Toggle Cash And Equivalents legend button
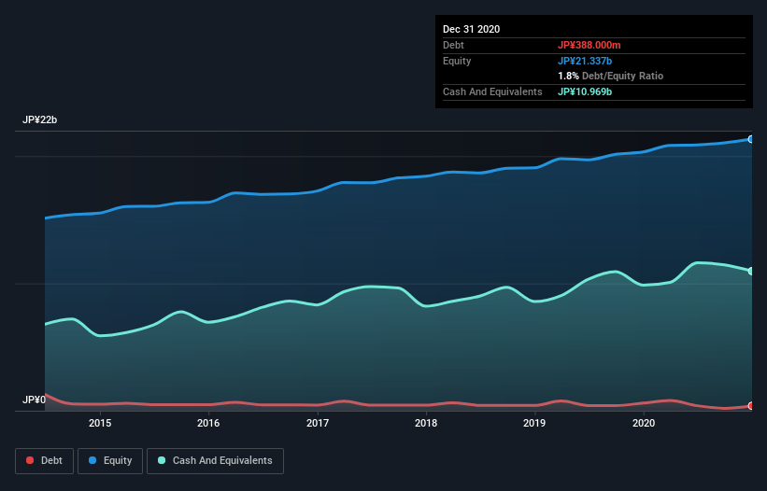Viewport: 767px width, 491px height. pos(215,461)
